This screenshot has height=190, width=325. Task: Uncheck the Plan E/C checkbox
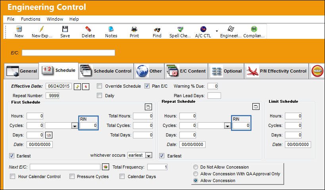(x=147, y=86)
